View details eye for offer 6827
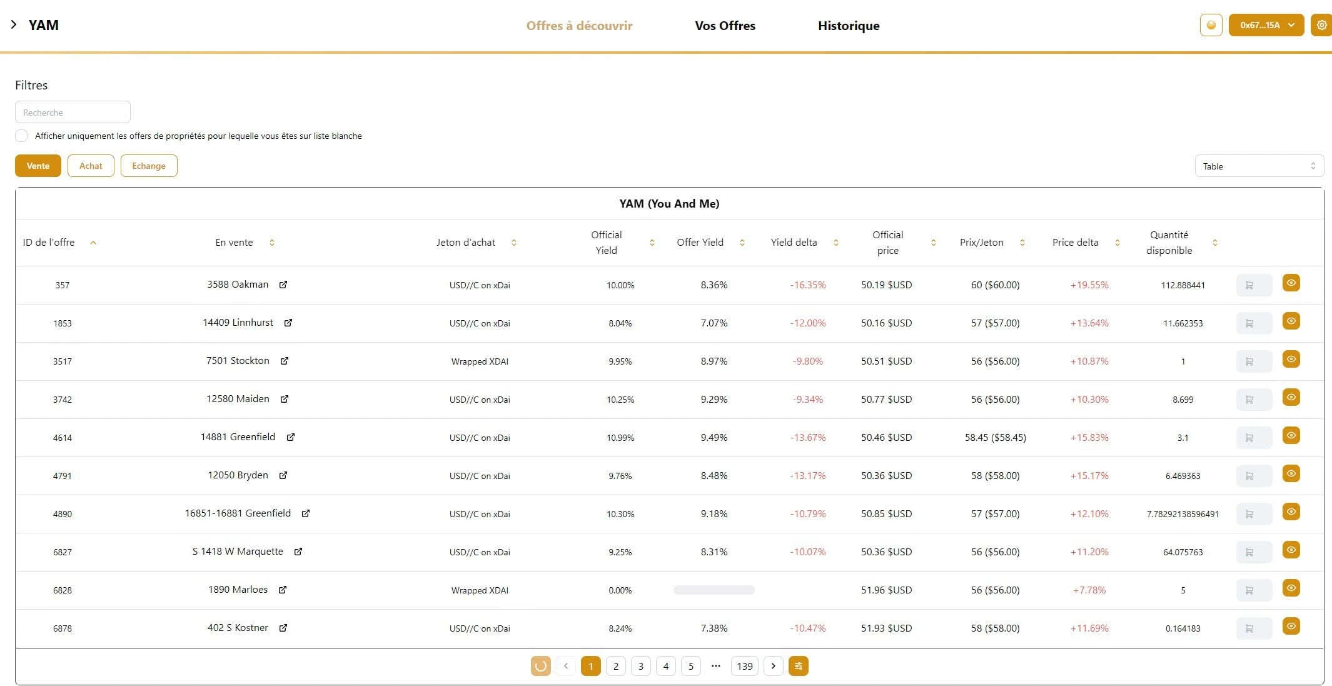The height and width of the screenshot is (686, 1332). pos(1291,550)
